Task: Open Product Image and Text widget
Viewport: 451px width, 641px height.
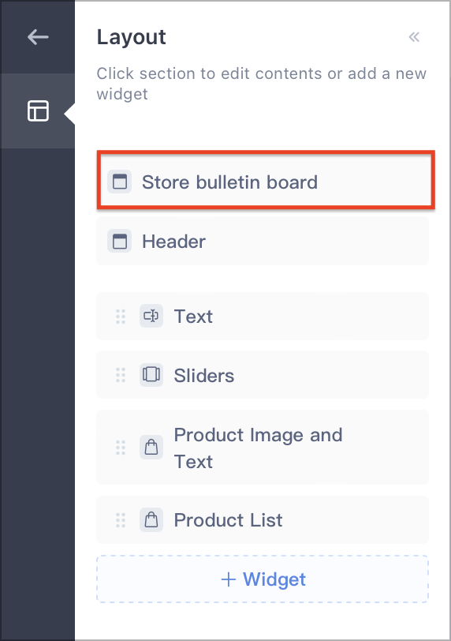Action: pyautogui.click(x=263, y=448)
